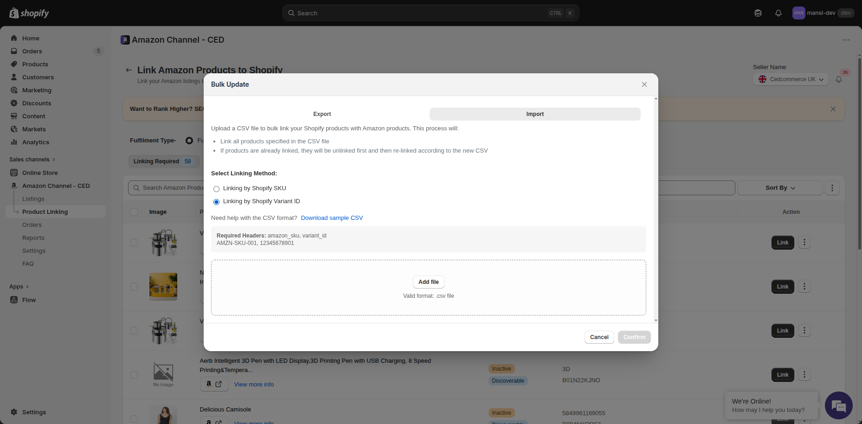Open the Cedcommerce UK seller dropdown
The width and height of the screenshot is (862, 424).
coord(791,79)
